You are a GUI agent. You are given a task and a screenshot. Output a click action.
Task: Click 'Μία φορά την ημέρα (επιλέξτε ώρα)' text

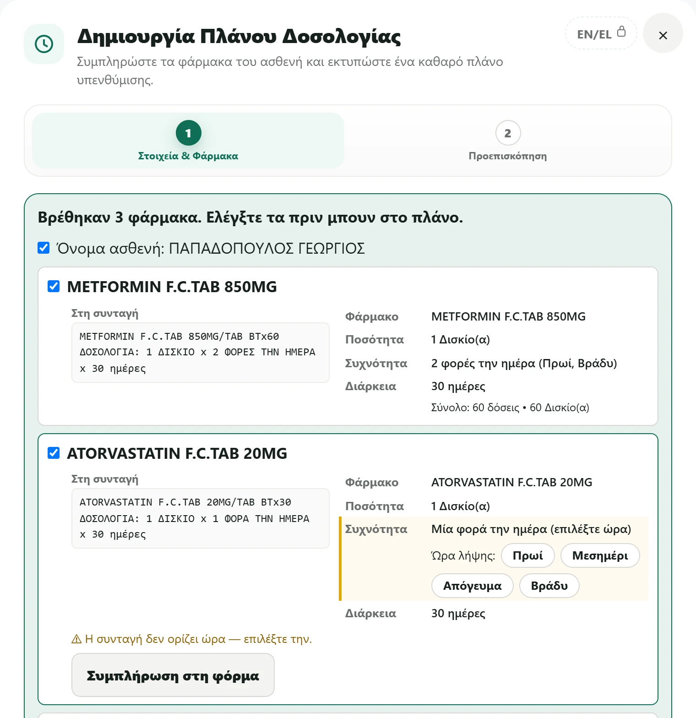click(531, 529)
